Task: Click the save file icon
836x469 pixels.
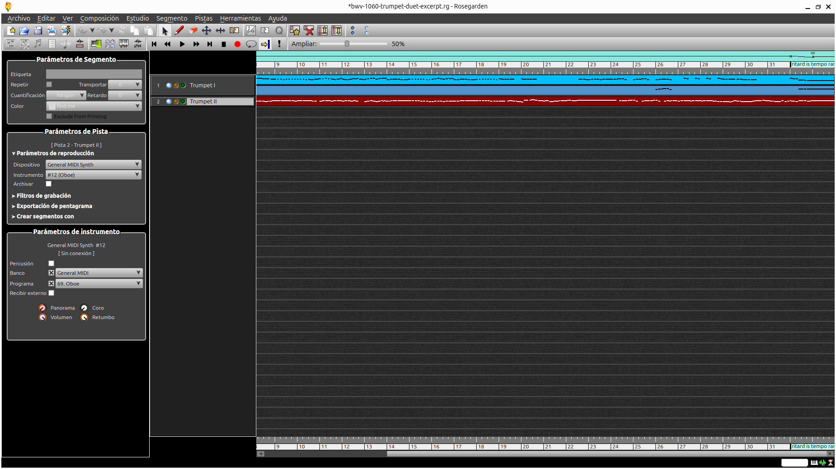Action: [38, 30]
